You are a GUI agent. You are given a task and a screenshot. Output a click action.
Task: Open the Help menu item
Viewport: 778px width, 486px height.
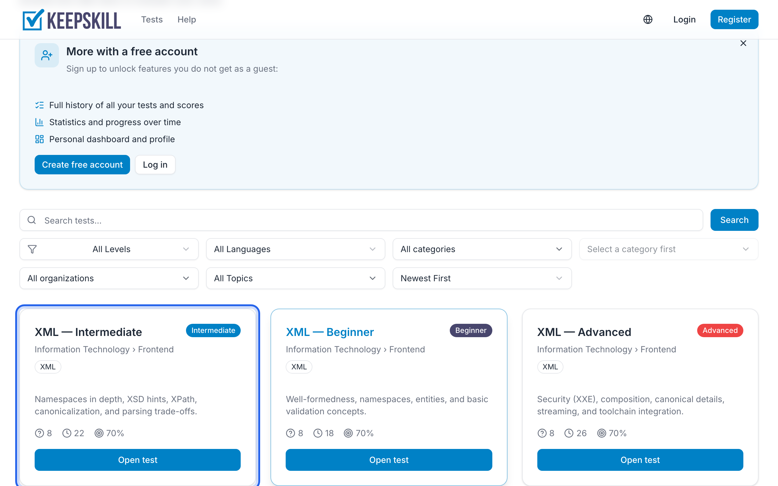(187, 20)
